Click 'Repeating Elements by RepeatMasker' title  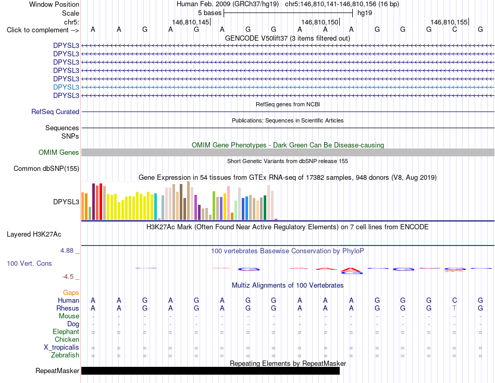click(288, 363)
